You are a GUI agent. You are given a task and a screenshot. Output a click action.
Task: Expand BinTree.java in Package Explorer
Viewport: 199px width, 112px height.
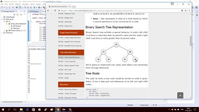[x=9, y=26]
